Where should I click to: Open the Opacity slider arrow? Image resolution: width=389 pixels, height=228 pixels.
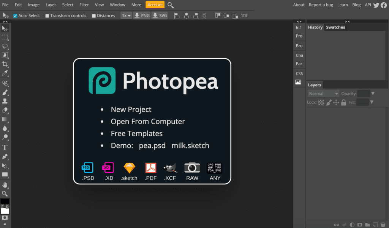tap(373, 94)
